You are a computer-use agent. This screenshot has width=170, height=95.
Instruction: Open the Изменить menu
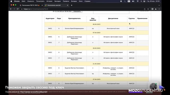[x=31, y=1]
